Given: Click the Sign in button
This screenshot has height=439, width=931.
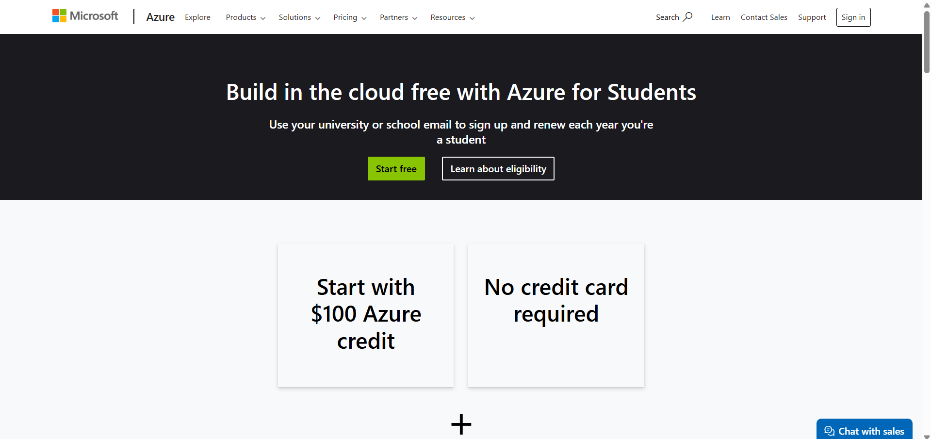Looking at the screenshot, I should tap(853, 17).
